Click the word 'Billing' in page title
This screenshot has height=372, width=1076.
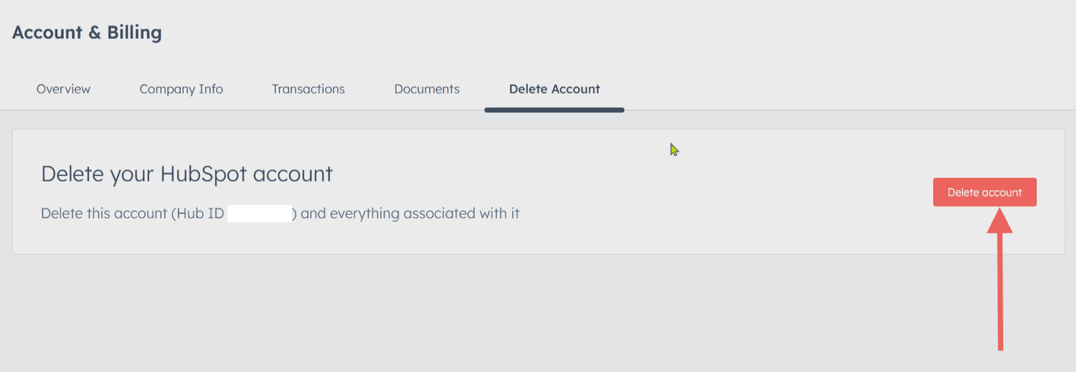tap(134, 33)
